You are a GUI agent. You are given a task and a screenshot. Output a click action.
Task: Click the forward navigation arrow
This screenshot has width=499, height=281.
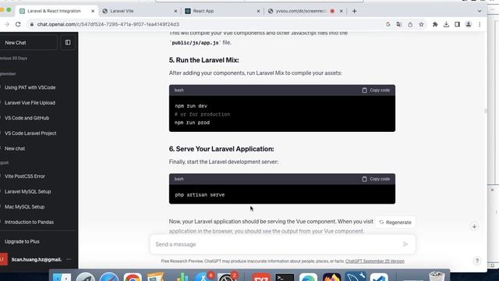[7, 24]
